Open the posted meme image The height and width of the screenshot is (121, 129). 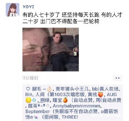(51, 50)
